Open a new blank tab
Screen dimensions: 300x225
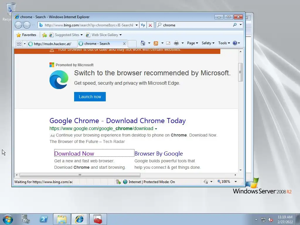(132, 44)
